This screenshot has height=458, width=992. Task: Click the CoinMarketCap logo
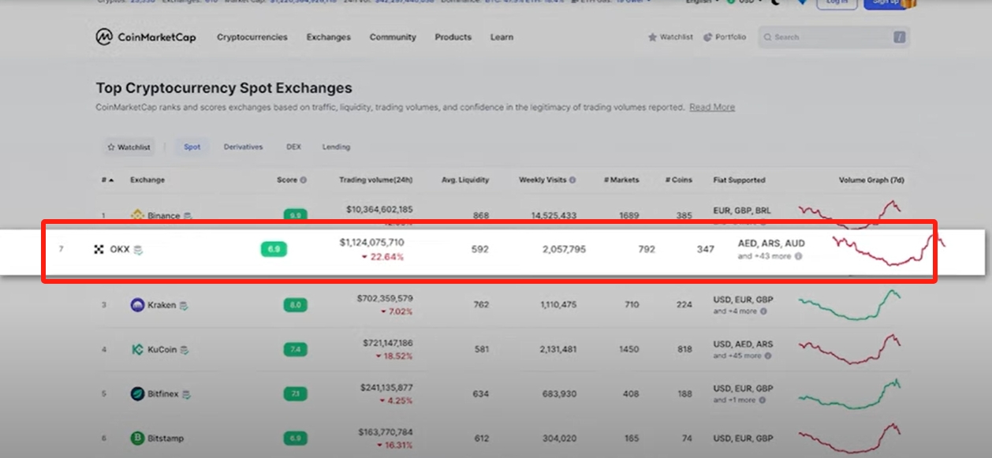pyautogui.click(x=146, y=37)
